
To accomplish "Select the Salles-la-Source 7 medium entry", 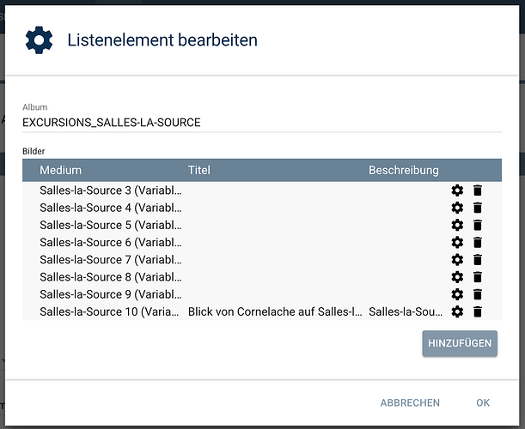I will click(111, 259).
